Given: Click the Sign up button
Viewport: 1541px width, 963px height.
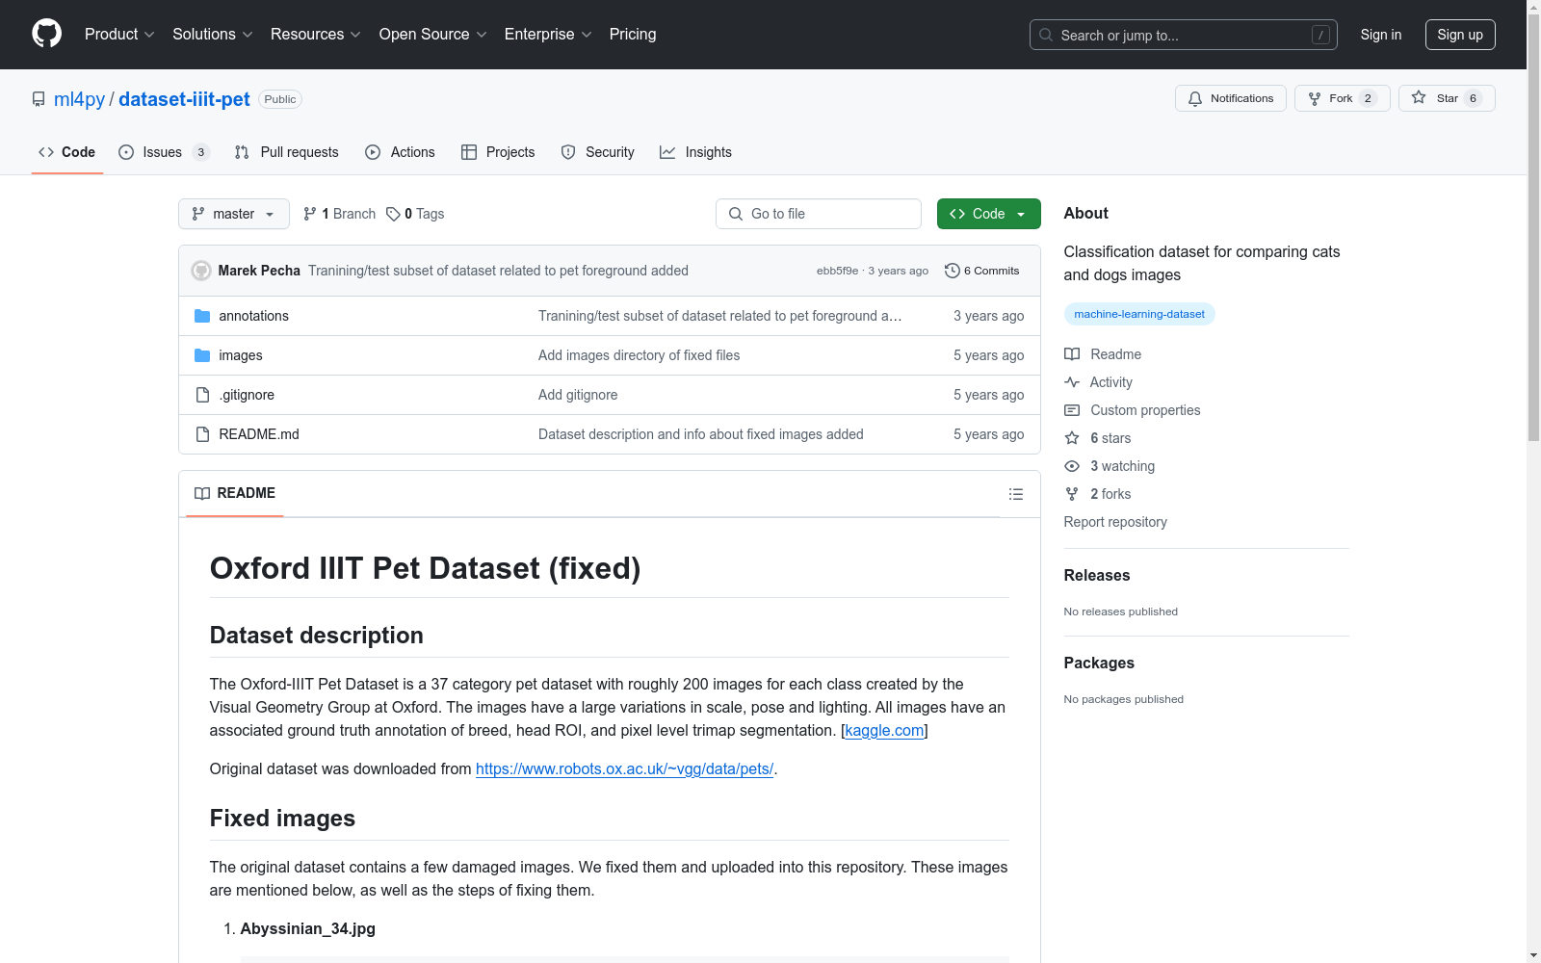Looking at the screenshot, I should [x=1460, y=35].
